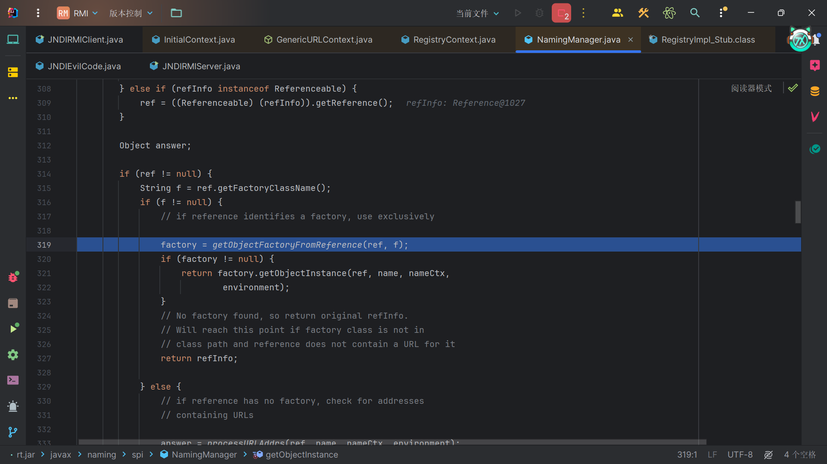Open the Search Everywhere magnifier icon

[x=695, y=13]
